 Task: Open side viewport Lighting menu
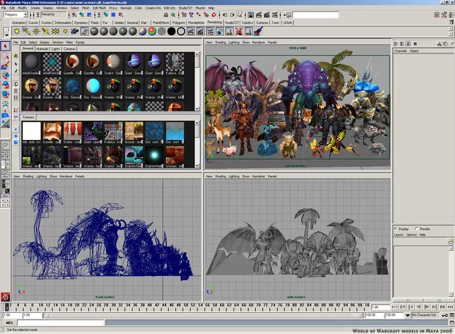point(234,176)
